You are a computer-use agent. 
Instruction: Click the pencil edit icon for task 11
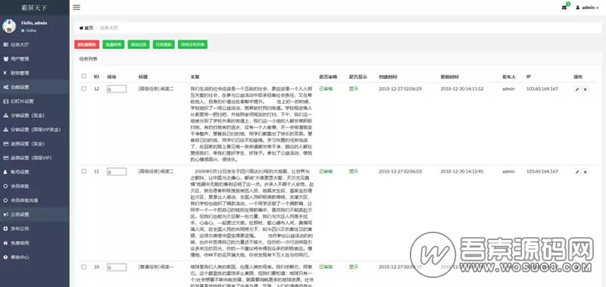point(577,172)
